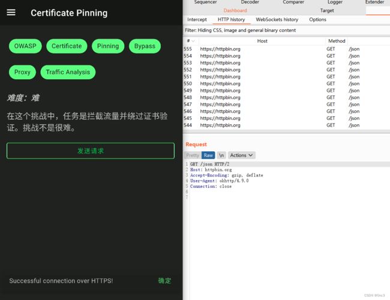
Task: Switch to the Decoder tab in Burp
Action: coord(250,2)
